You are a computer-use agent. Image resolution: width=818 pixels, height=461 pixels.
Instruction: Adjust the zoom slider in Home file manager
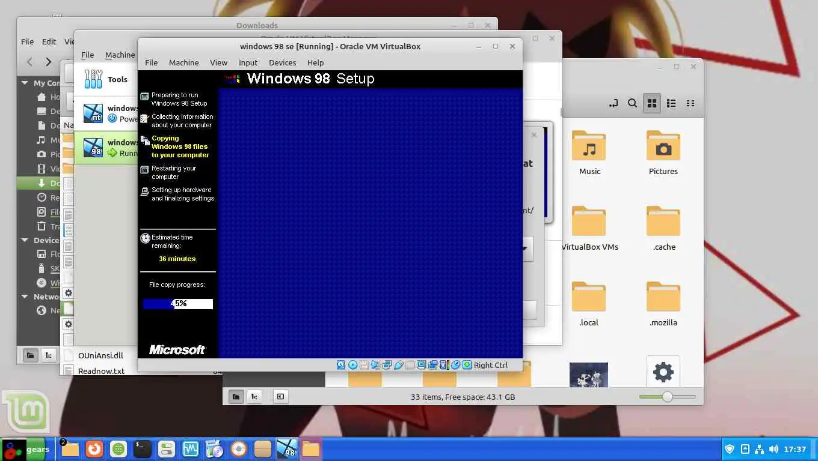(x=667, y=397)
